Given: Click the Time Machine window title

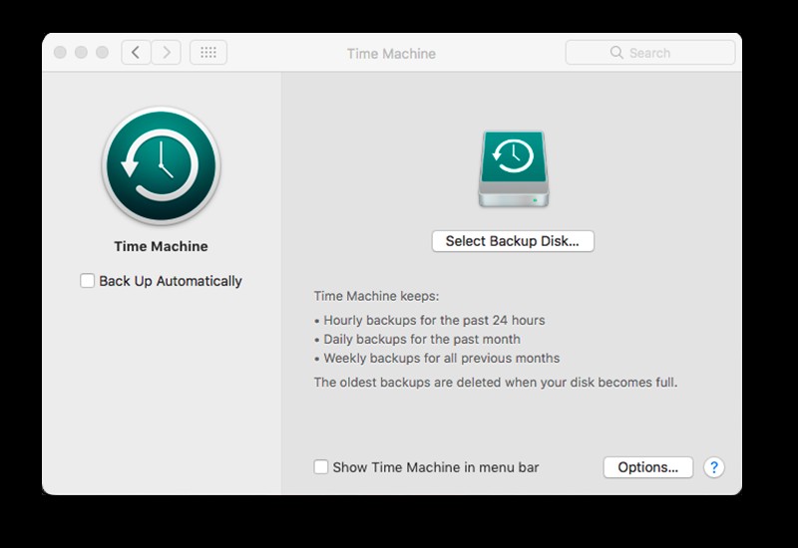Looking at the screenshot, I should pos(391,54).
